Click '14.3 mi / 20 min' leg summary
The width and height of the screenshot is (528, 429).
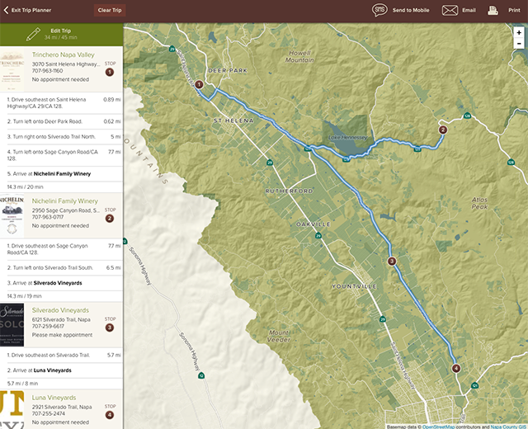point(26,187)
